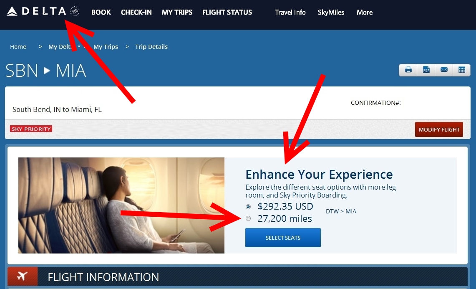Select the $292.35 USD payment option
Image resolution: width=476 pixels, height=289 pixels.
[x=248, y=206]
